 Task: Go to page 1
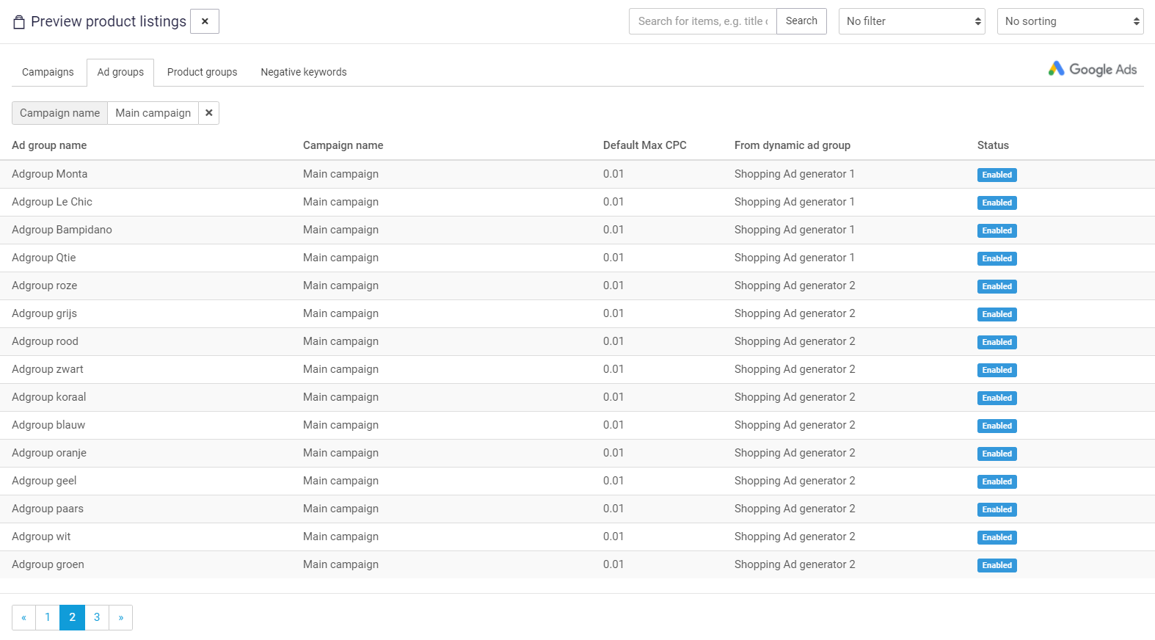click(48, 617)
